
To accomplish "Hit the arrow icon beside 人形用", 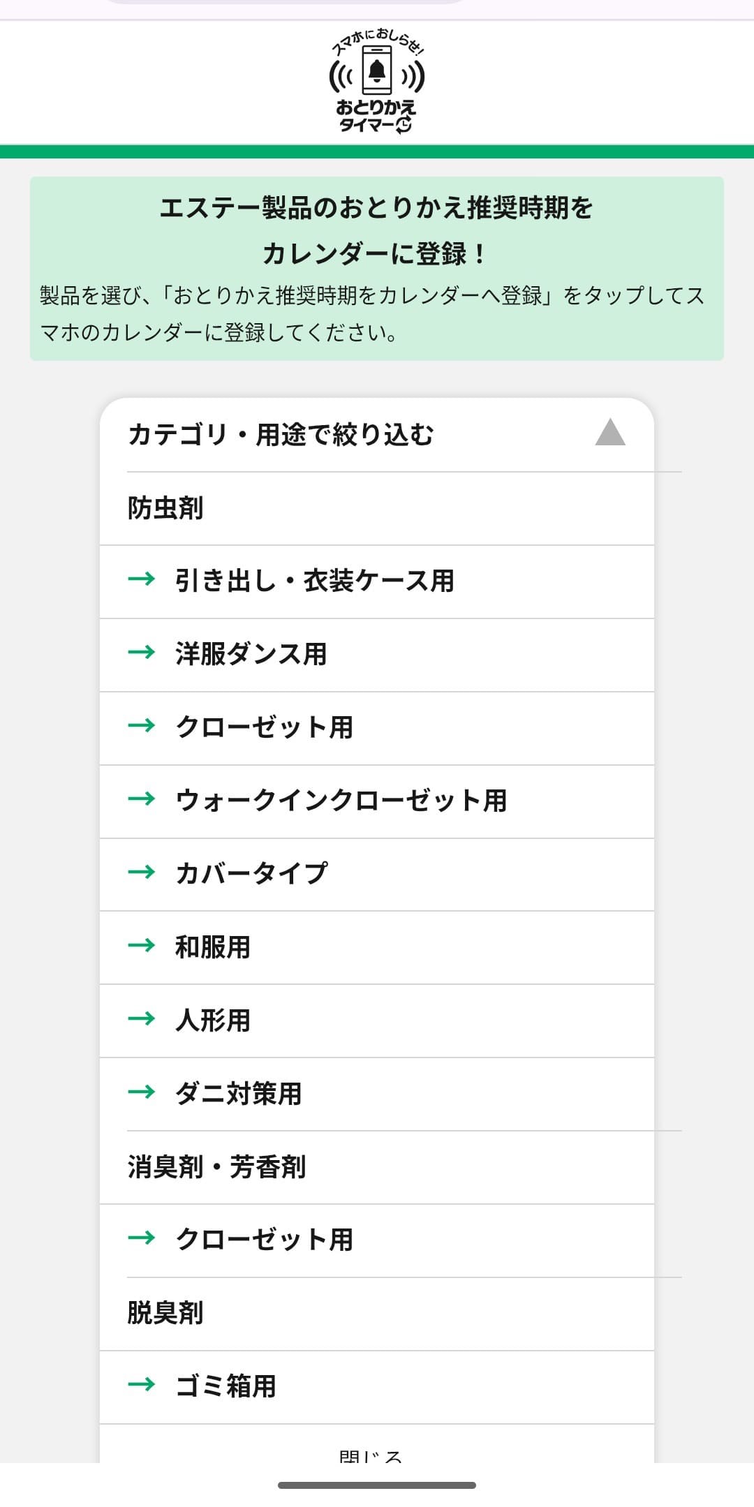I will pyautogui.click(x=142, y=1019).
